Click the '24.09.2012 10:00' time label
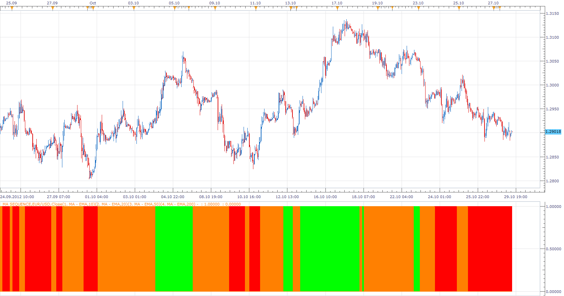564x296 pixels. point(17,197)
